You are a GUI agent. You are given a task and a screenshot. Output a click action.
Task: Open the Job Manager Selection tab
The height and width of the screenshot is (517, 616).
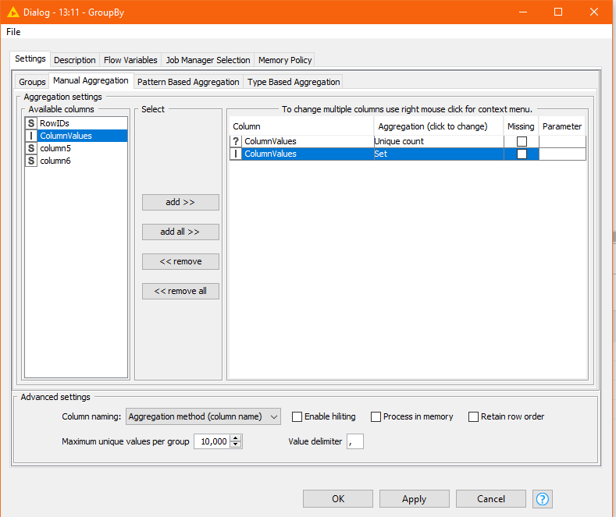tap(208, 60)
